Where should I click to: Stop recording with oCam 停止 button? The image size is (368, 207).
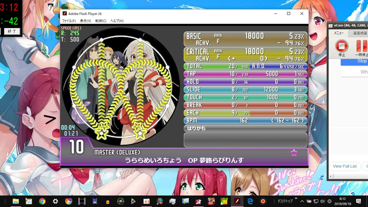click(342, 48)
